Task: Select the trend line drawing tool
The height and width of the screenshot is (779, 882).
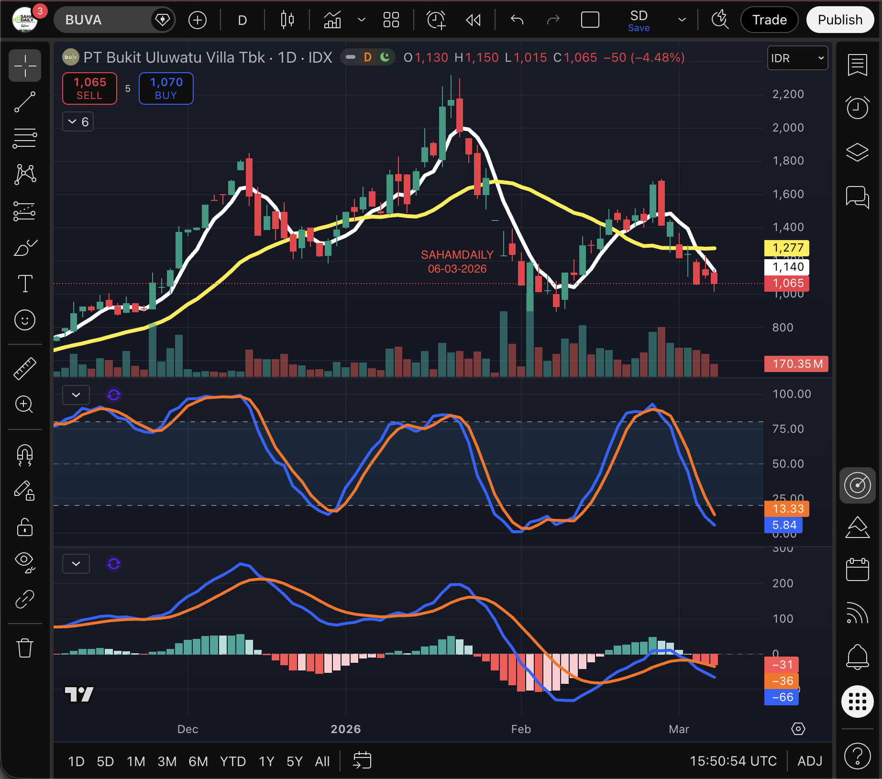Action: click(25, 102)
